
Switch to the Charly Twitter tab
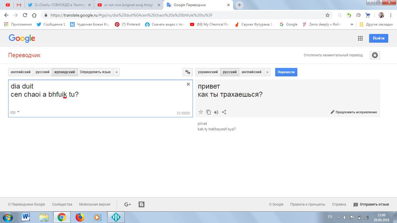59,5
